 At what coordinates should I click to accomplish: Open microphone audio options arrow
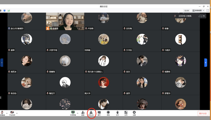tap(7, 113)
